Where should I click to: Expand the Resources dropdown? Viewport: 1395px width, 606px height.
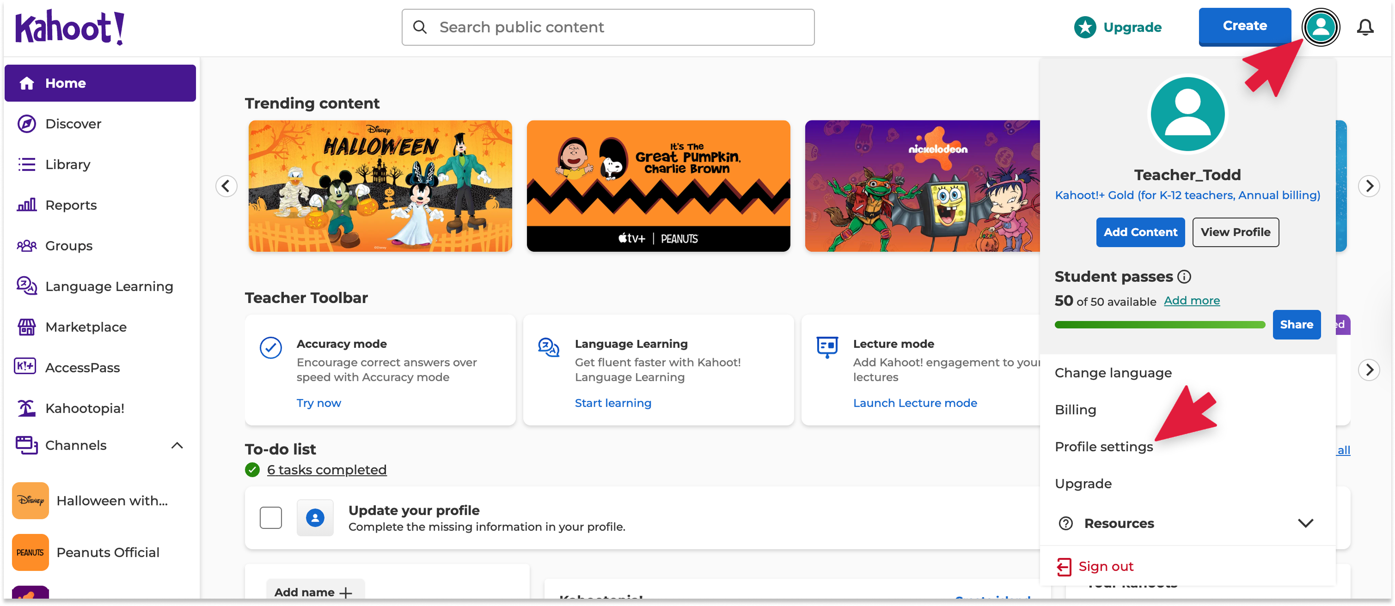tap(1305, 523)
